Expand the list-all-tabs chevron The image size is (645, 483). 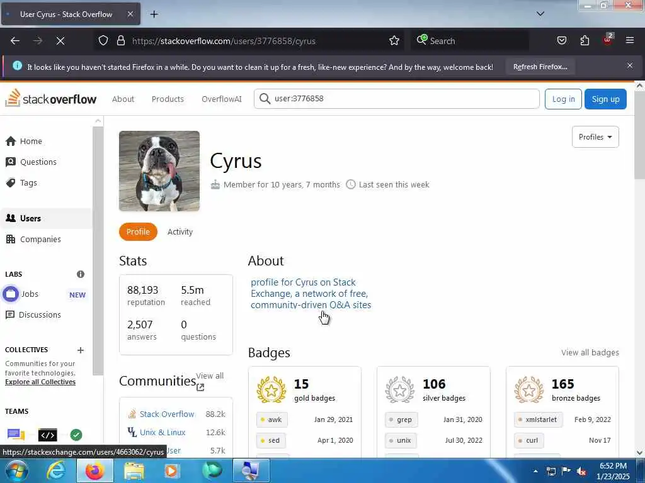(540, 14)
